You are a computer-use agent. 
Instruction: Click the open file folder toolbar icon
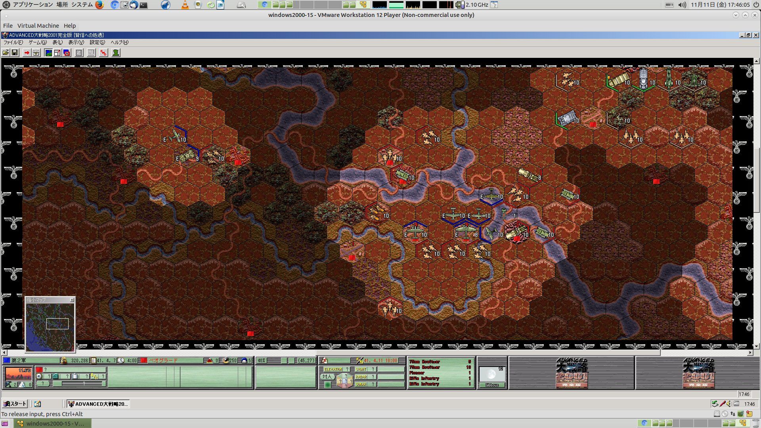[x=6, y=53]
